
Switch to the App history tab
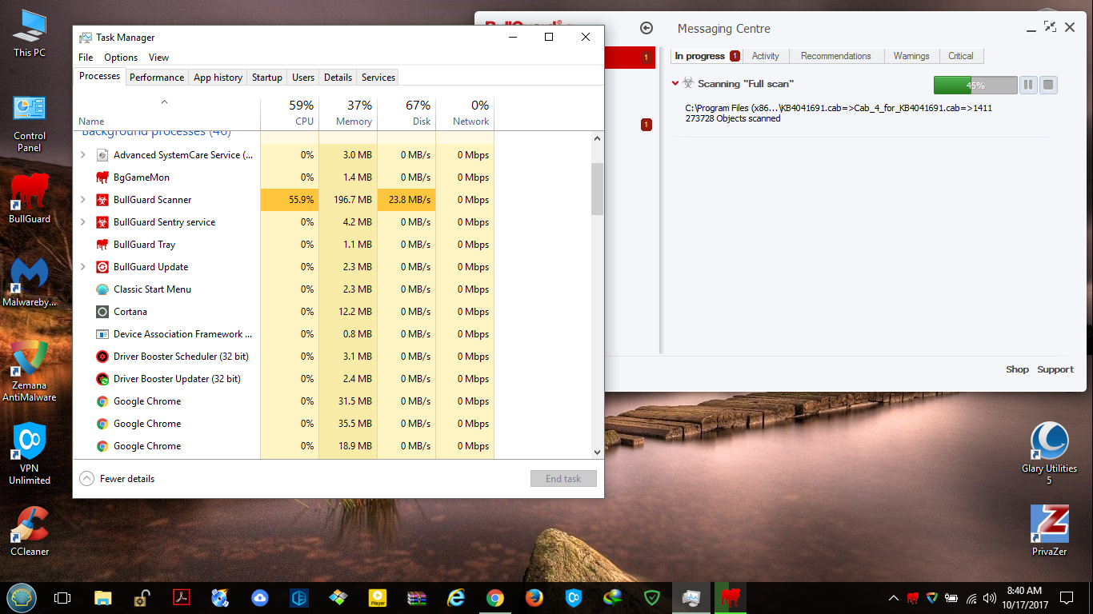tap(218, 78)
